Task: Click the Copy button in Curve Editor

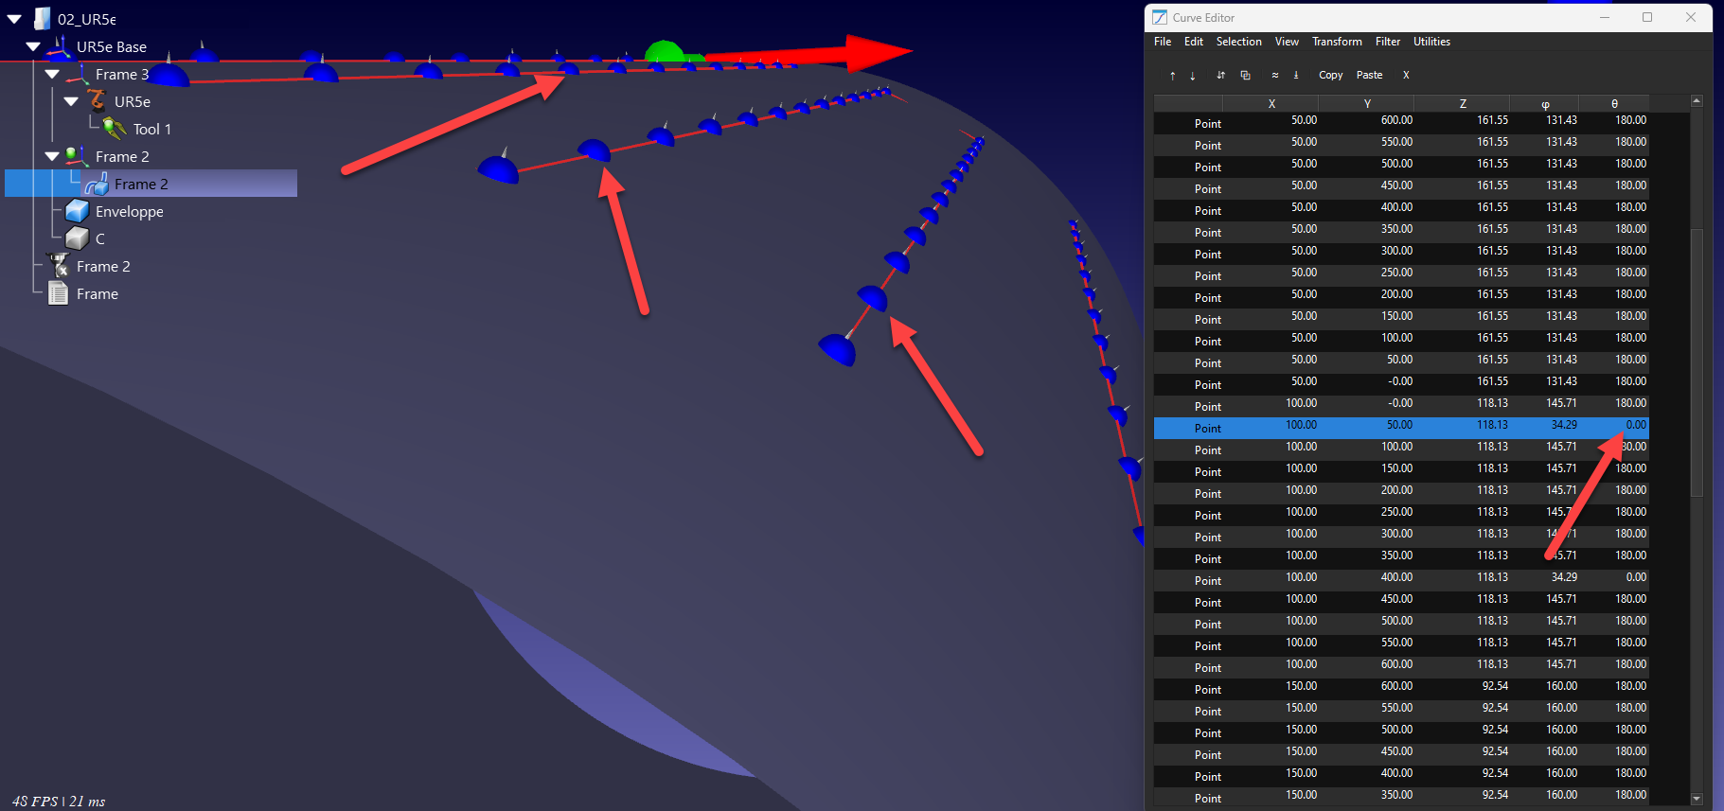Action: tap(1330, 76)
